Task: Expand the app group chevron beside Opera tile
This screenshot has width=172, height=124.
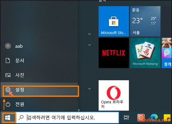Action: coord(89,89)
